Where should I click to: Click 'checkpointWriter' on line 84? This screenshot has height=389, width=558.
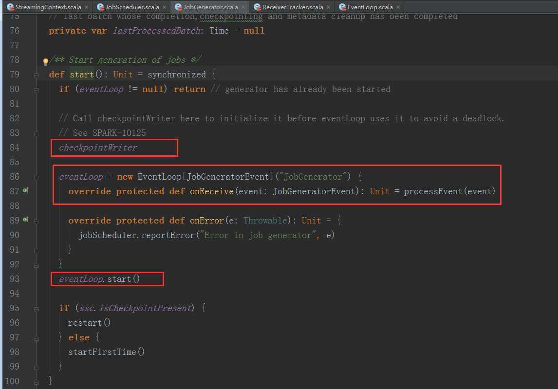point(98,148)
